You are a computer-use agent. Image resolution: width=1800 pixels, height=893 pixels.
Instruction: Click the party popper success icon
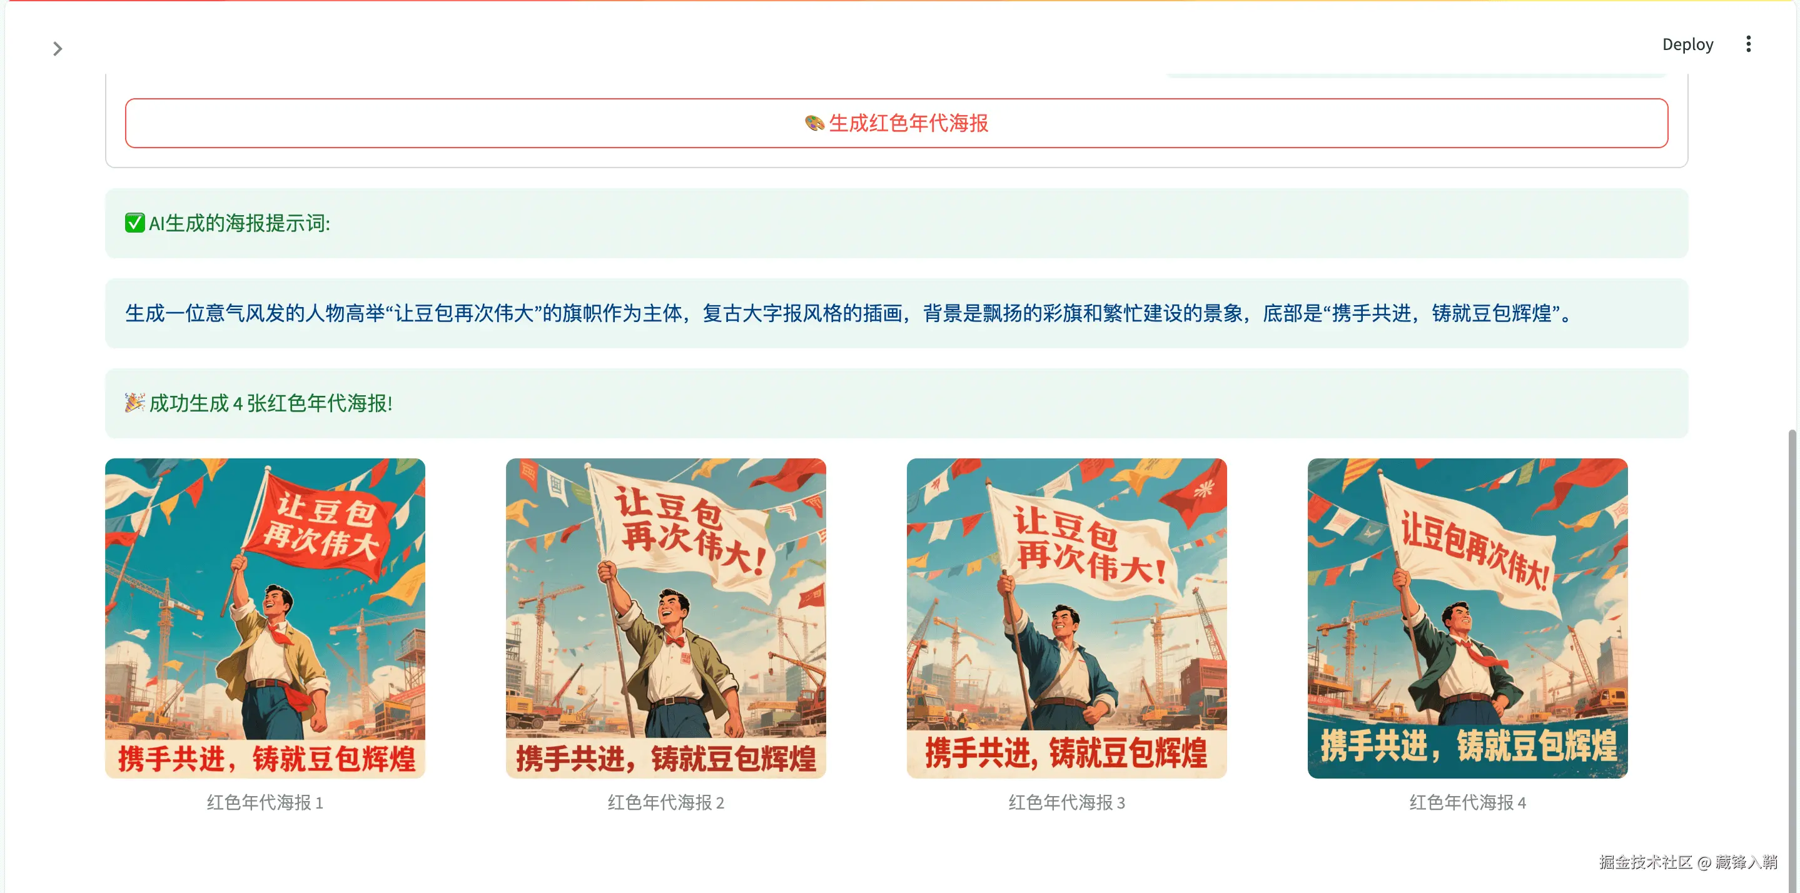135,403
